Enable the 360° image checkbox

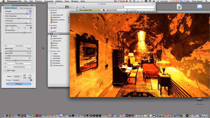tap(5, 70)
